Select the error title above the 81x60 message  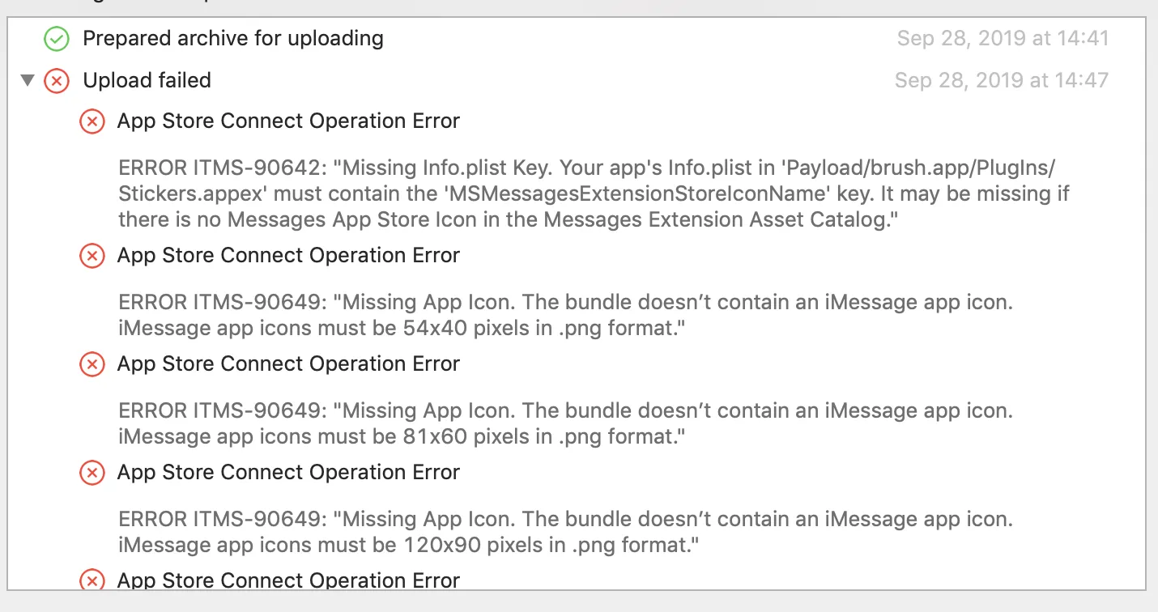coord(288,363)
